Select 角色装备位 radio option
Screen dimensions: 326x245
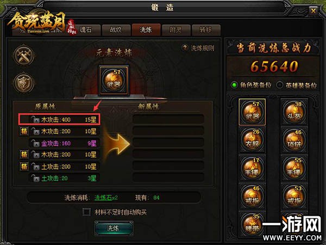pos(235,85)
